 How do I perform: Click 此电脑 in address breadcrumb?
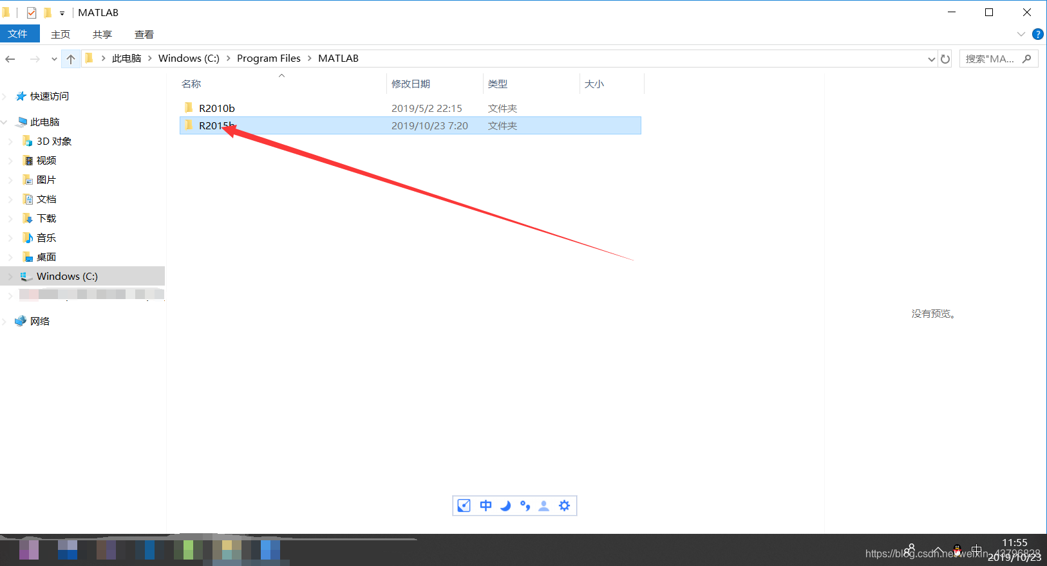[x=126, y=59]
